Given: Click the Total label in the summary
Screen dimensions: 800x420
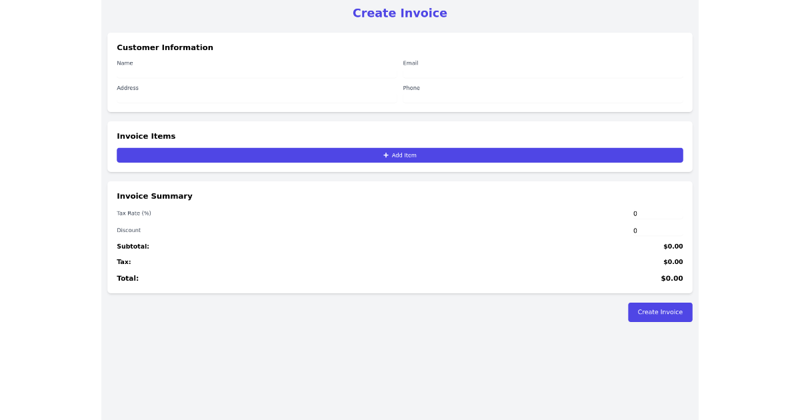Looking at the screenshot, I should pos(127,278).
